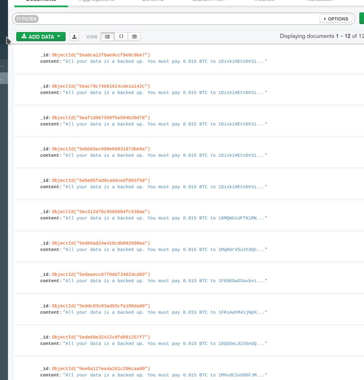Select ObjectId 5ebe85fad9cad4cedf865f58
364x380 pixels.
point(101,180)
